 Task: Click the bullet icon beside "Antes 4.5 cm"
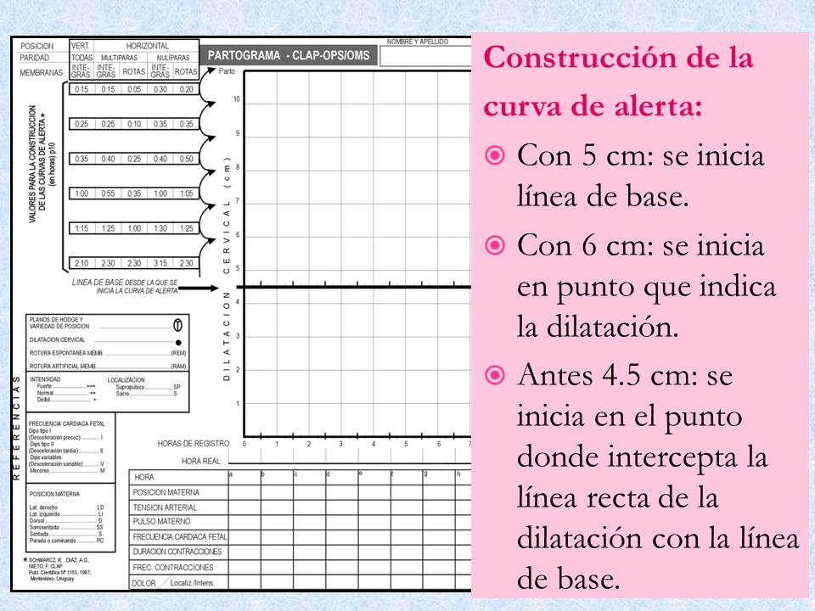494,374
